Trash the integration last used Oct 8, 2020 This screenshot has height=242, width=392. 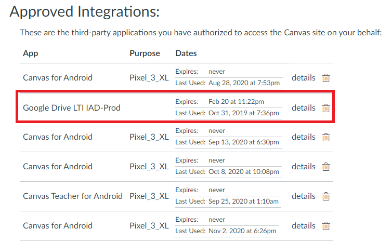tap(326, 167)
